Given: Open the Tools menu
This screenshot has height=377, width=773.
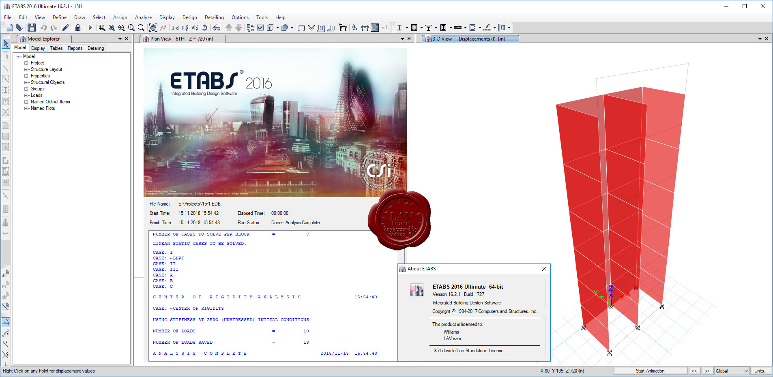Looking at the screenshot, I should [262, 17].
